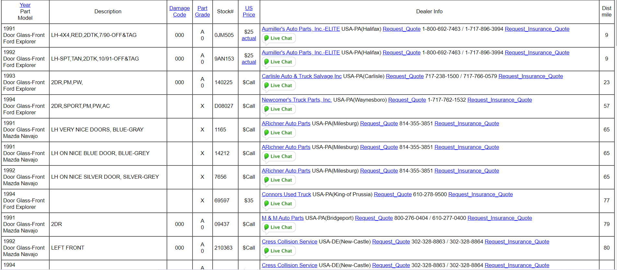Request a quote for stock 0JM505
Image resolution: width=617 pixels, height=270 pixels.
402,29
